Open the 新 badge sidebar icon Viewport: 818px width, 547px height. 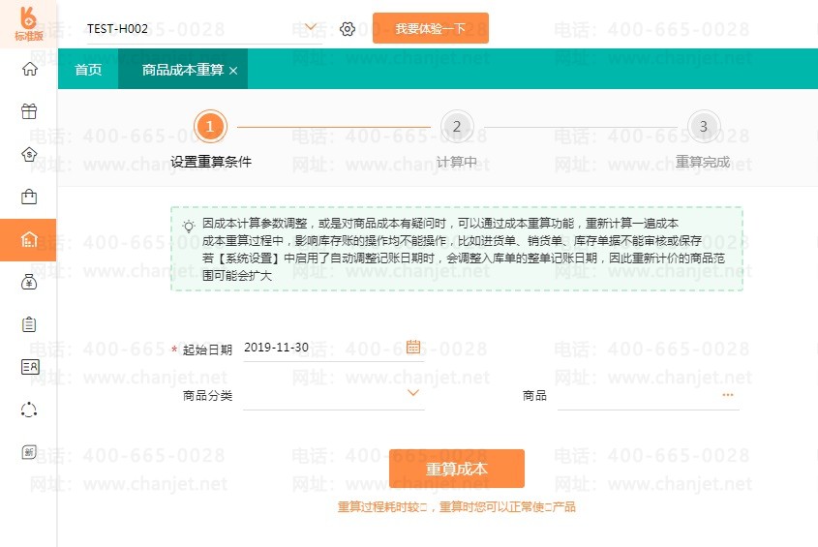29,452
